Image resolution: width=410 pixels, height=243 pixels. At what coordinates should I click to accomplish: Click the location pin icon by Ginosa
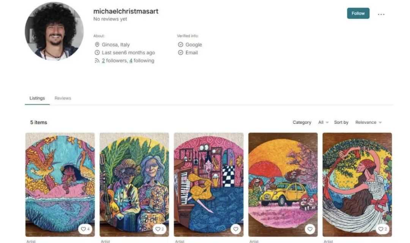tap(97, 44)
